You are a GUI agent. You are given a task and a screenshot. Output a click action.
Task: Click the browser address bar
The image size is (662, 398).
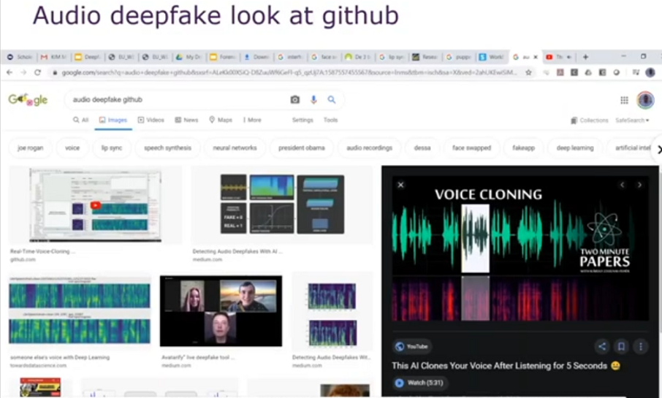pos(289,72)
